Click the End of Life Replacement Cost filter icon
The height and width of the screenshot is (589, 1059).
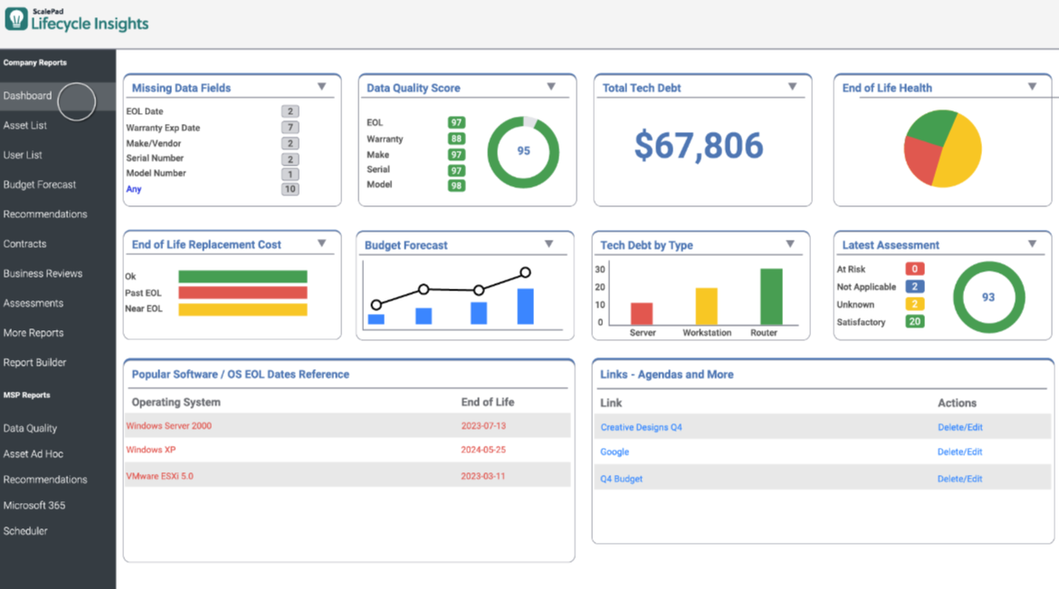click(322, 243)
